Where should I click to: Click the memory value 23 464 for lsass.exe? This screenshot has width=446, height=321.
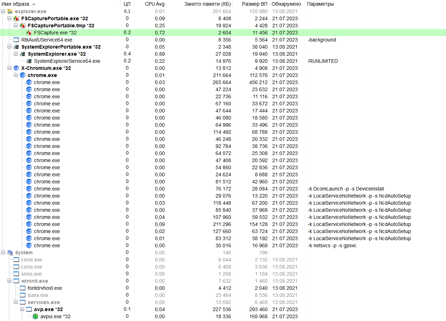223,295
